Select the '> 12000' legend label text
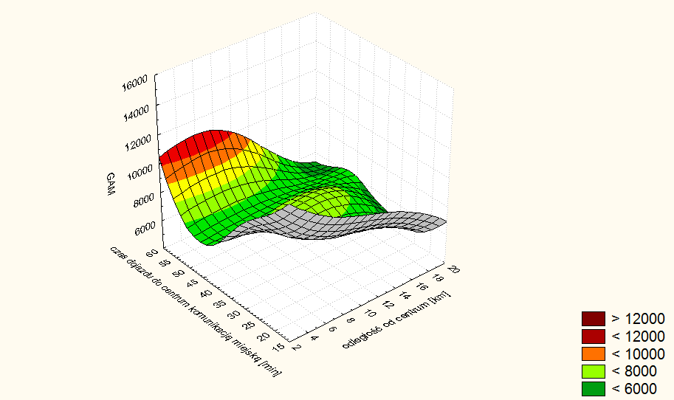The image size is (674, 400). pyautogui.click(x=638, y=319)
